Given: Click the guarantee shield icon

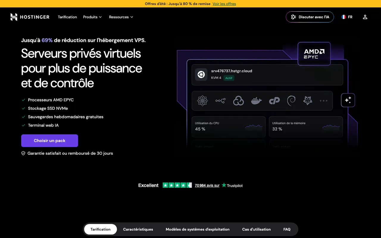Looking at the screenshot, I should (23, 154).
